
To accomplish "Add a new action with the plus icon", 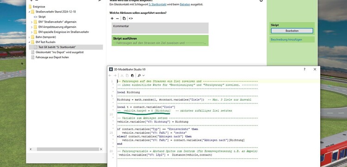I will [112, 18].
